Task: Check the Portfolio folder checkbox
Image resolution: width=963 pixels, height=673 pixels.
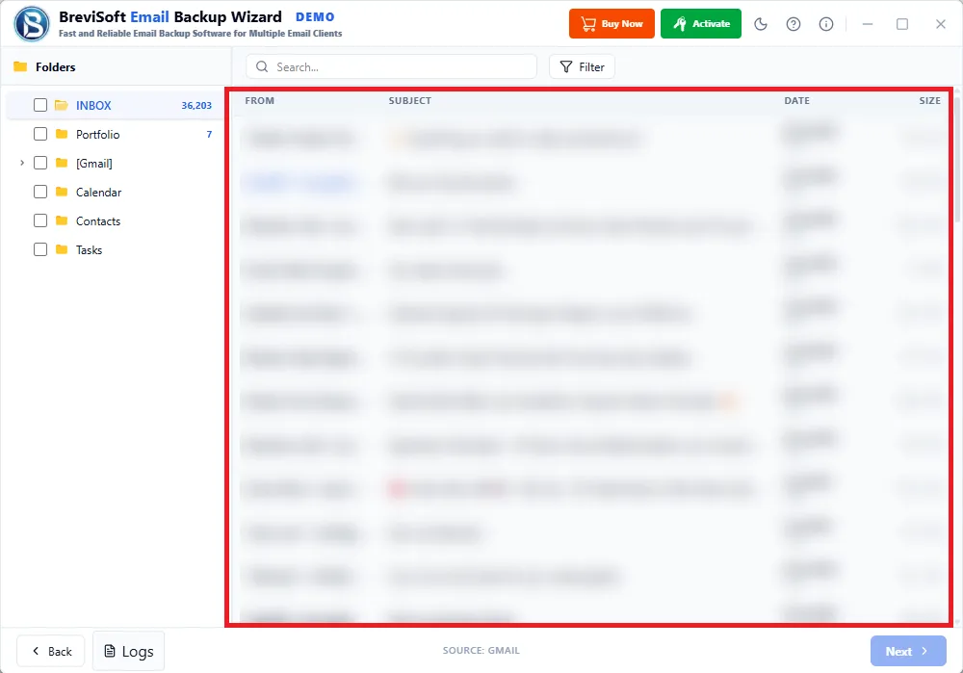Action: (x=40, y=134)
